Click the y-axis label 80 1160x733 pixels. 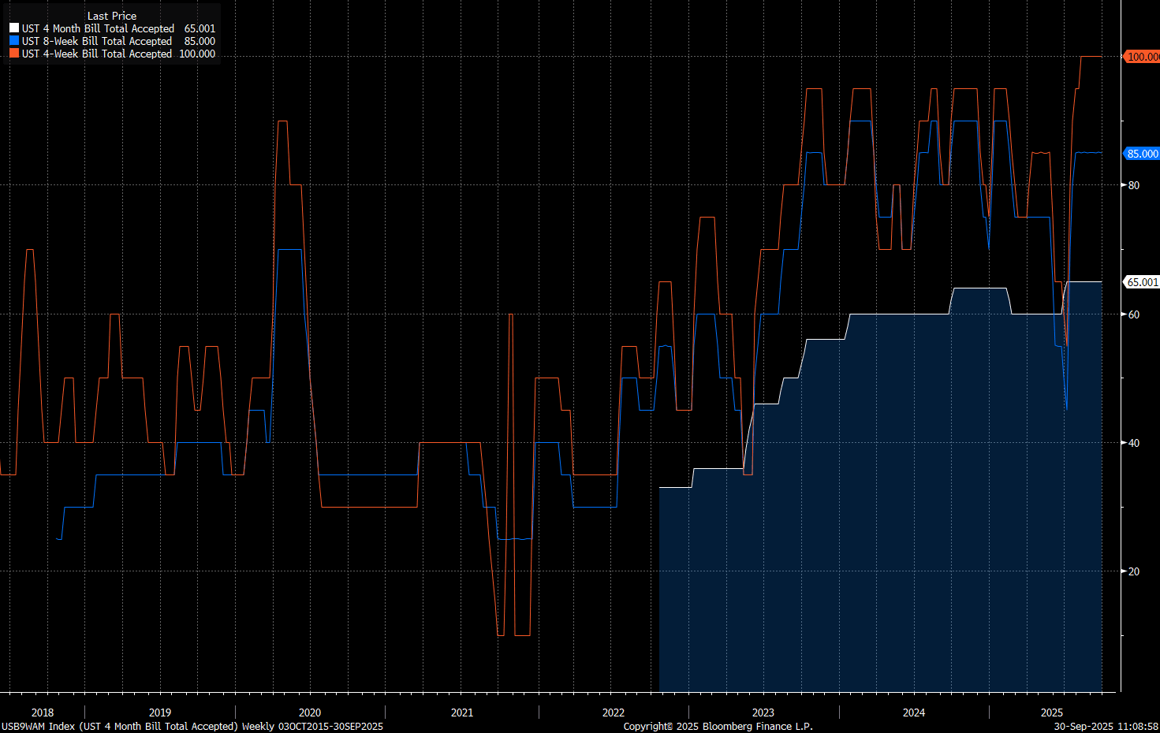coord(1134,185)
